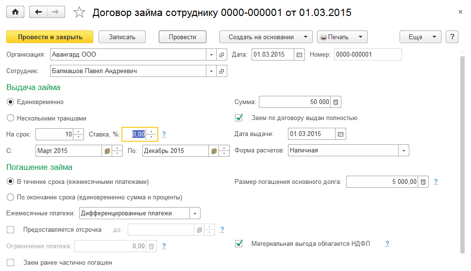Click the Home icon button
The width and height of the screenshot is (471, 271).
(x=15, y=13)
